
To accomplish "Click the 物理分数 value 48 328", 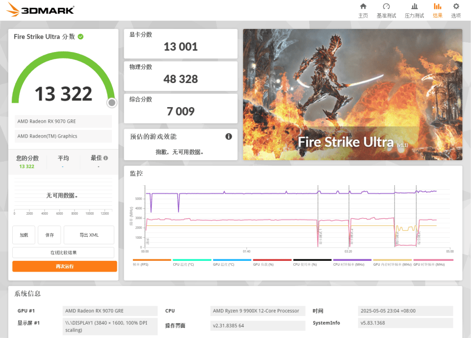I will pyautogui.click(x=181, y=79).
